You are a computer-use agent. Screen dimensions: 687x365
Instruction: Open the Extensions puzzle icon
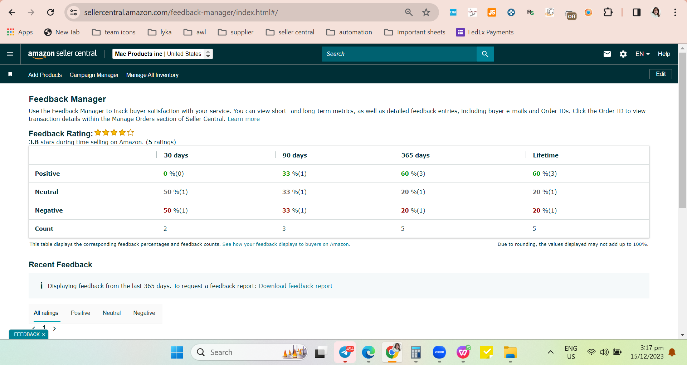(x=608, y=13)
